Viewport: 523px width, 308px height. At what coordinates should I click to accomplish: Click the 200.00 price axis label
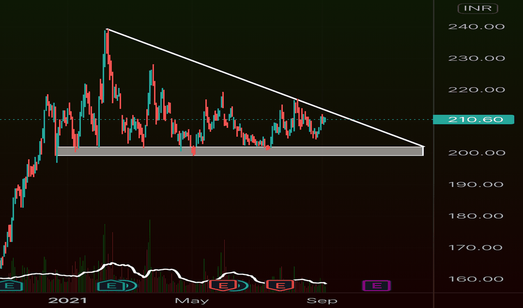[476, 153]
